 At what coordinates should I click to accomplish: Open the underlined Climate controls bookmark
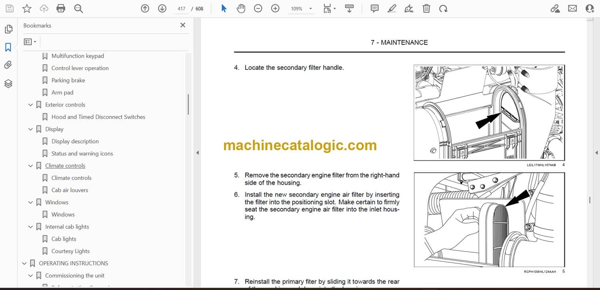65,166
